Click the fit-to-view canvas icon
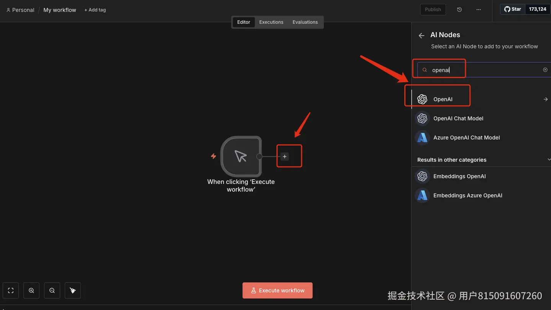This screenshot has width=551, height=310. coord(11,290)
